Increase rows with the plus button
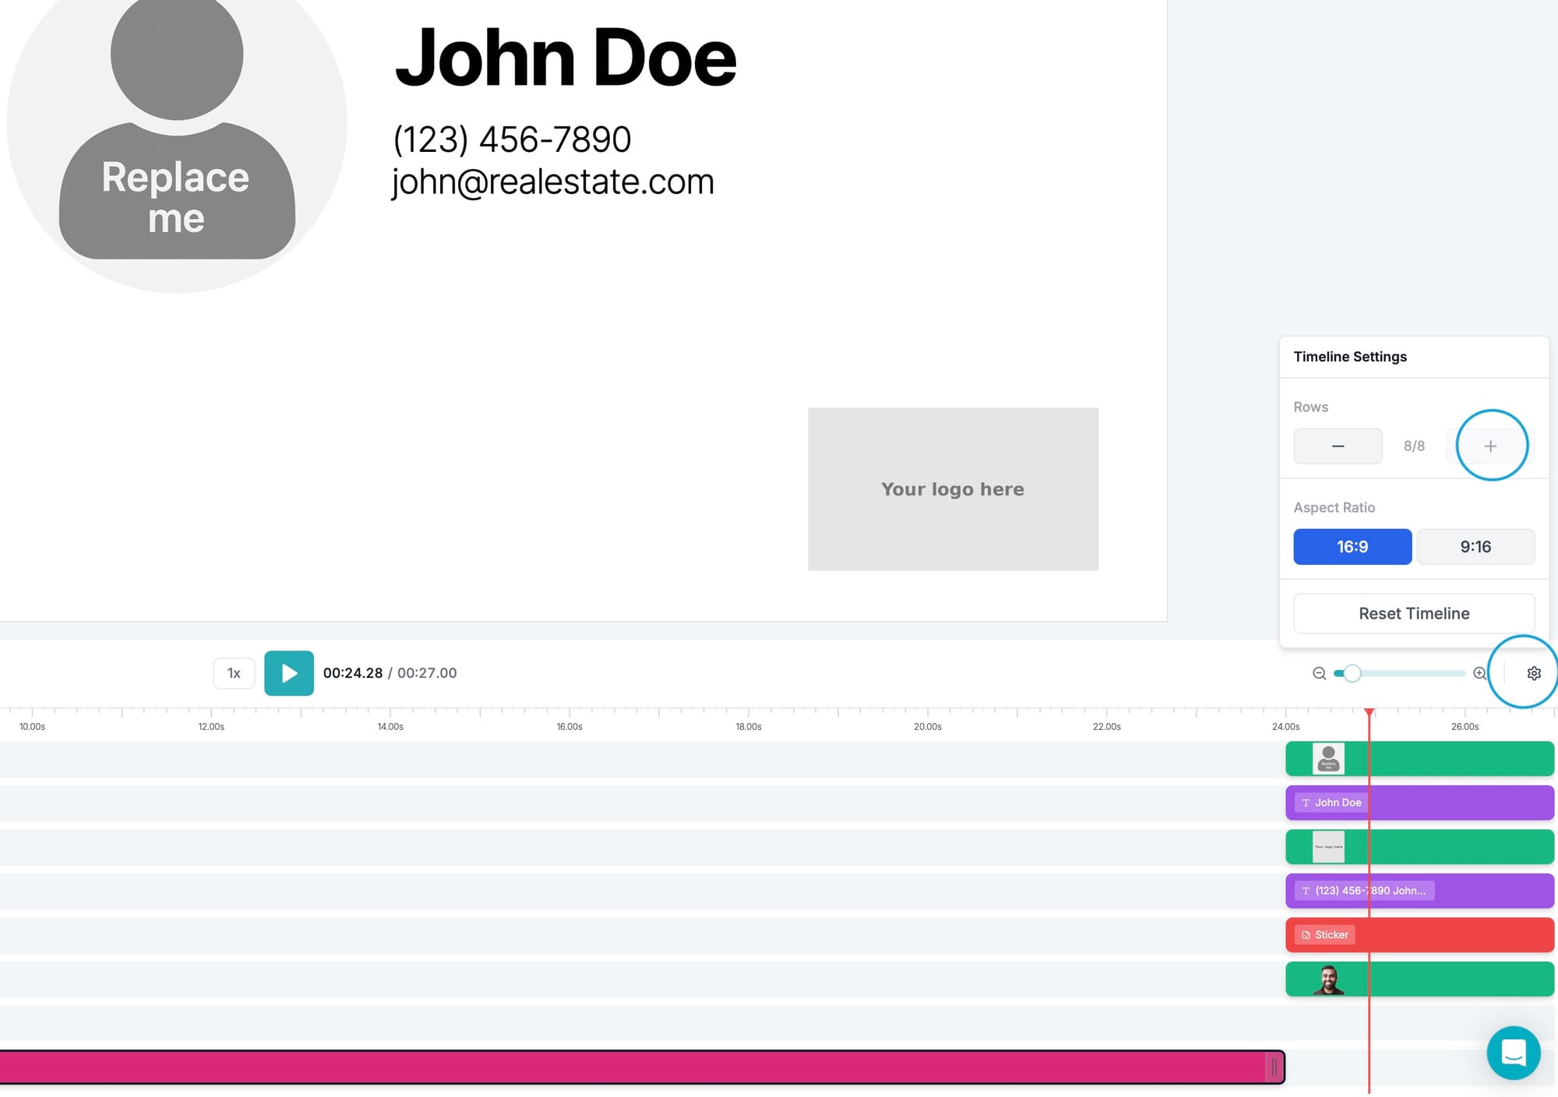Viewport: 1558px width, 1097px height. [1490, 446]
